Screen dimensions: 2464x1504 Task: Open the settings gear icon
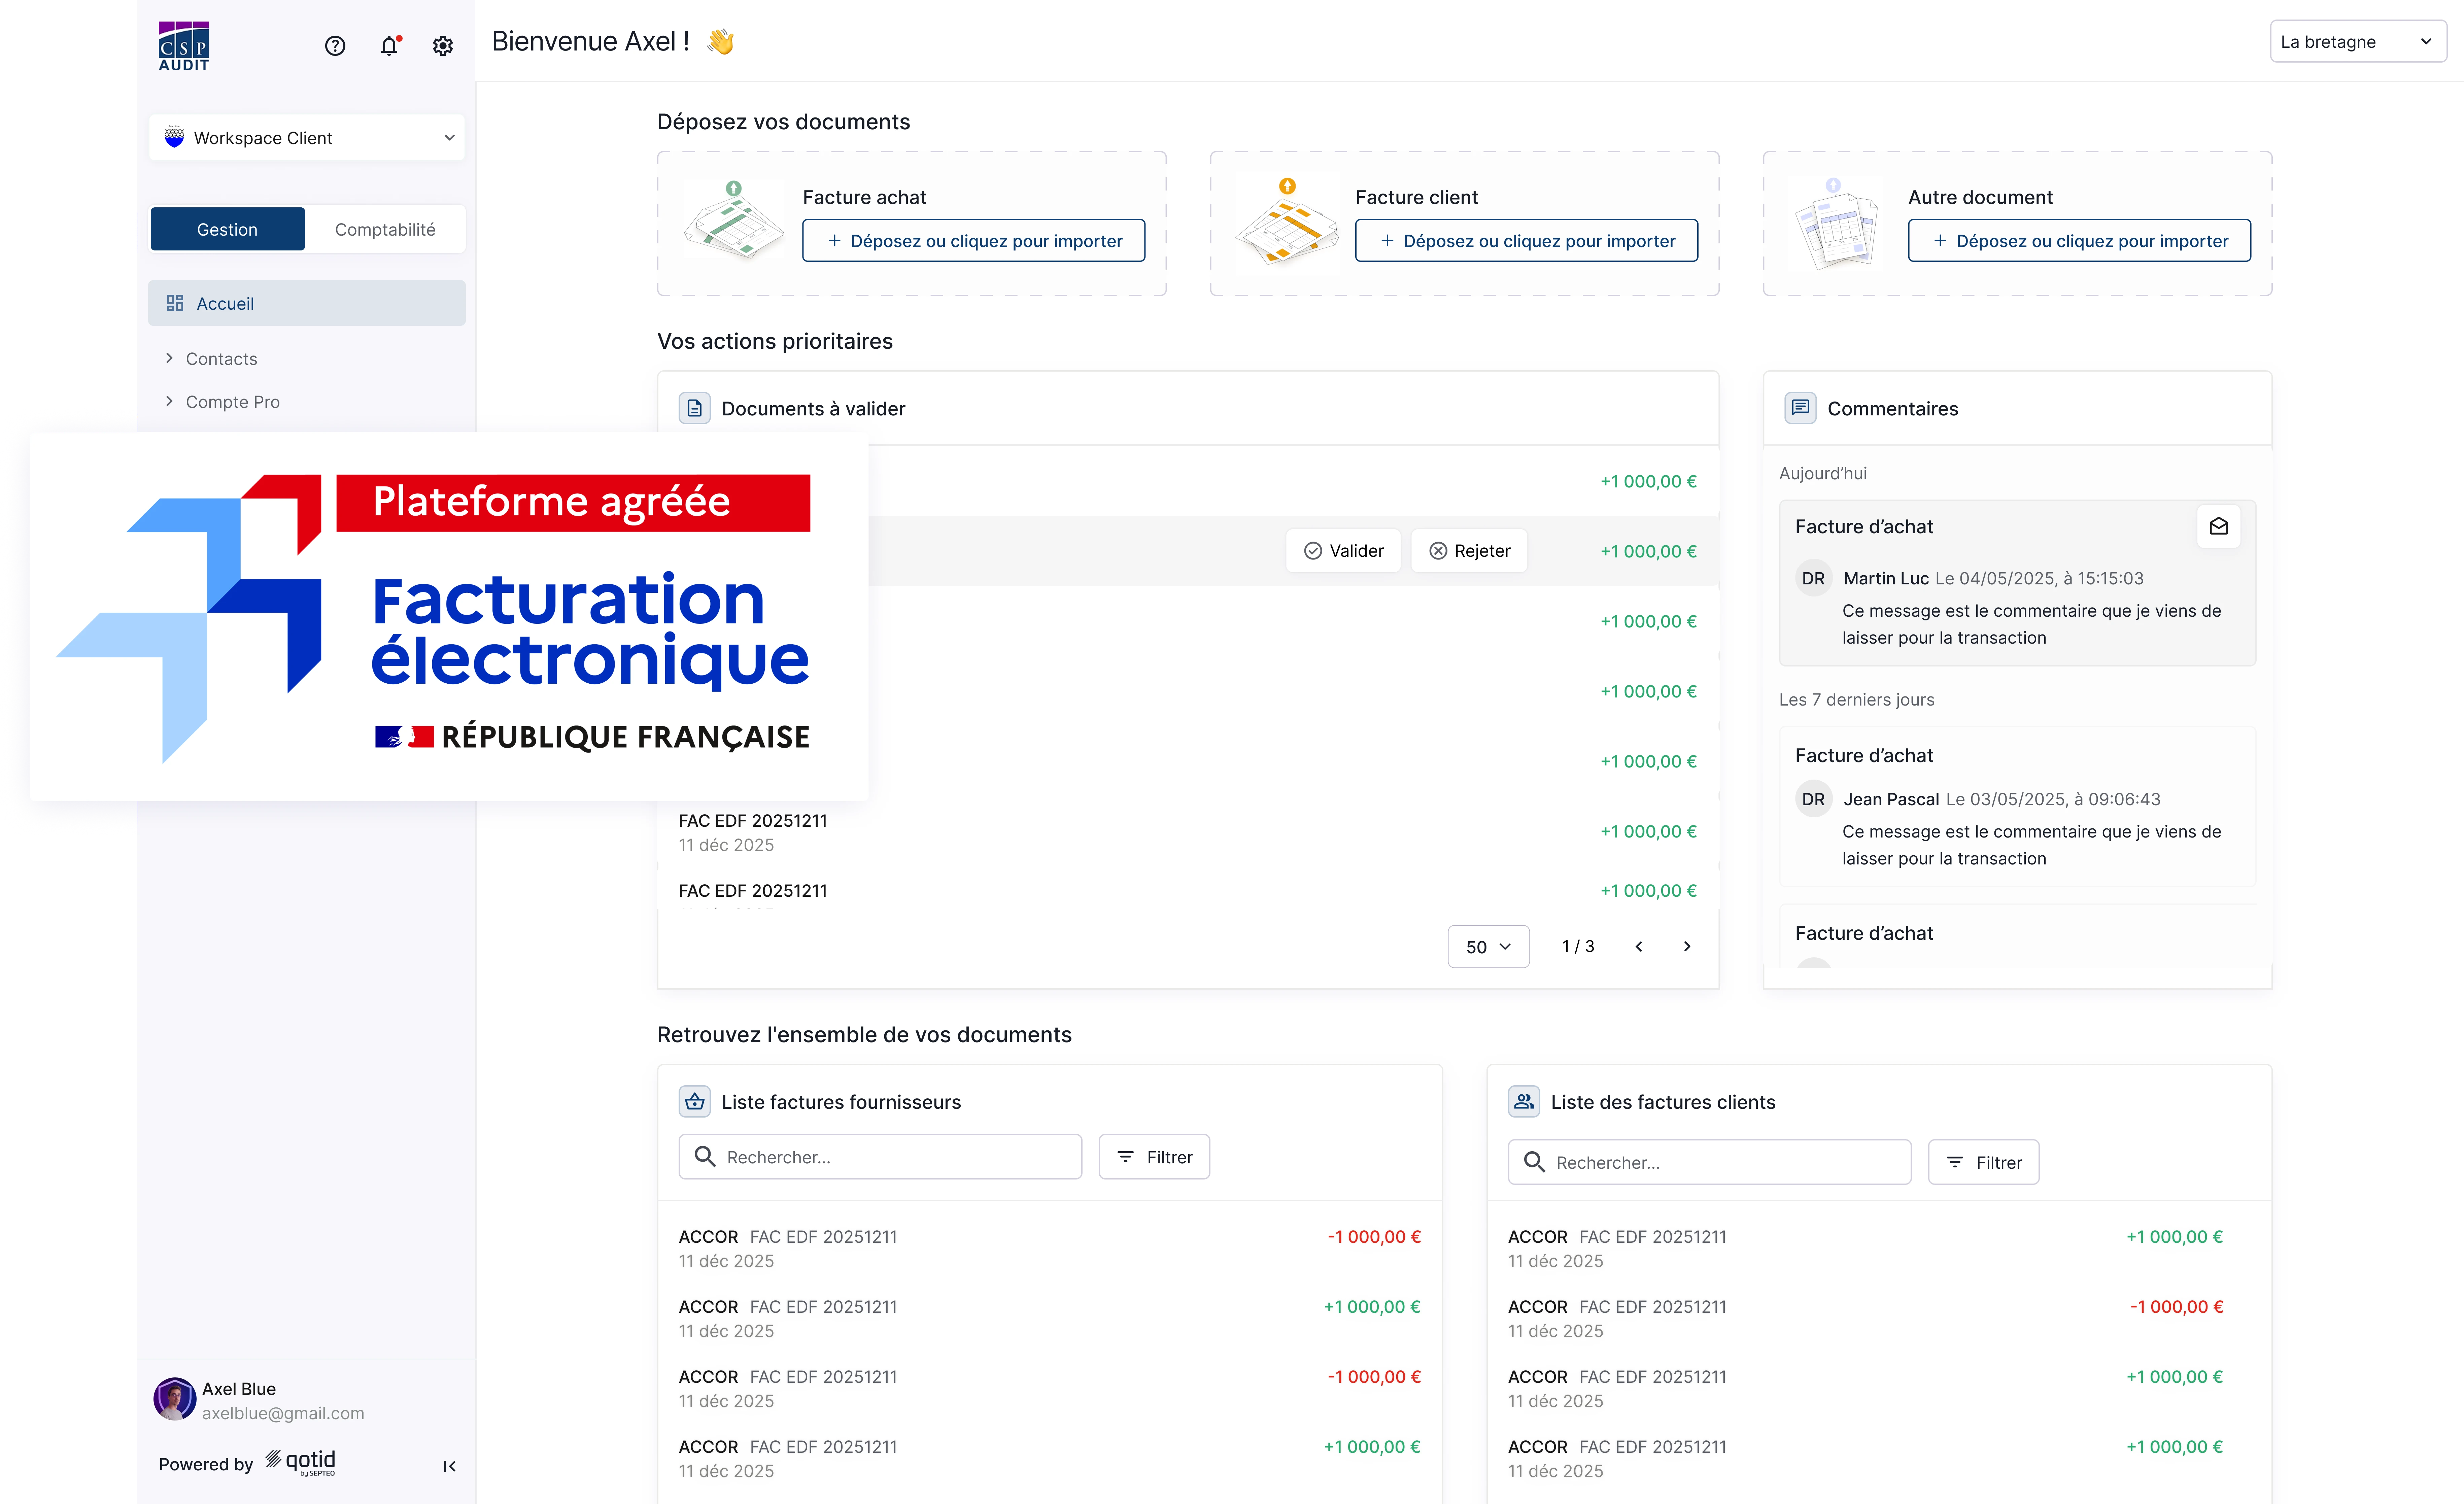pos(443,46)
